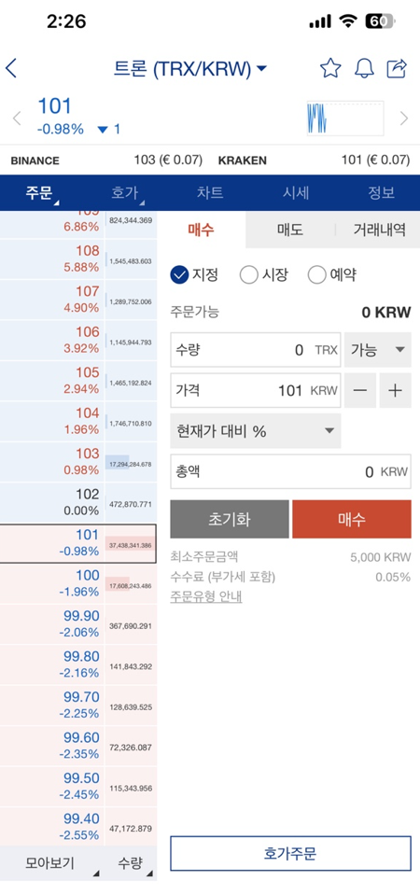420x895 pixels.
Task: Open the mini price chart thumbnail
Action: [345, 119]
